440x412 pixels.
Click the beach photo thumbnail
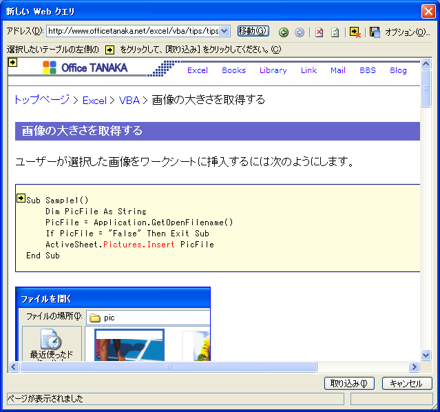click(129, 345)
